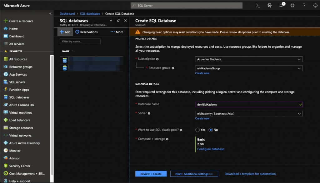
Task: Click Next: Additional settings button
Action: [194, 174]
